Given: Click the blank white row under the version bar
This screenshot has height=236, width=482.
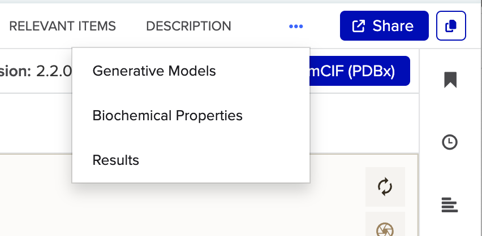Looking at the screenshot, I should point(34,123).
